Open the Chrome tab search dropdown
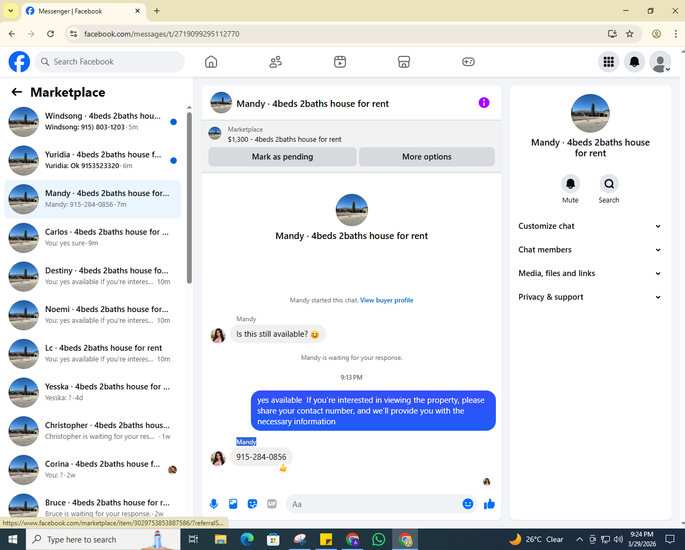This screenshot has height=550, width=685. (x=10, y=11)
